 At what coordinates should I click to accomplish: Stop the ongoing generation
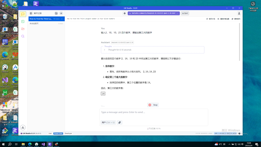[153, 105]
